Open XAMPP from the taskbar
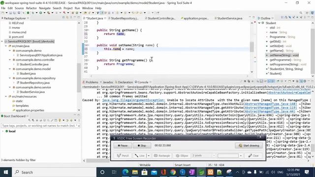Screen dimensions: 315x177 211,172
